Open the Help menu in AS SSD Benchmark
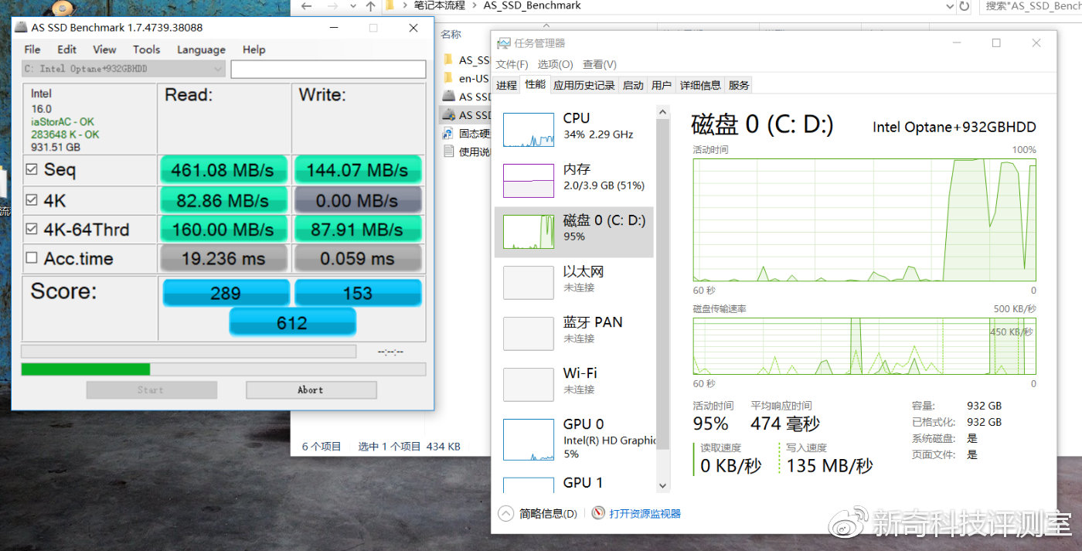Viewport: 1082px width, 551px height. tap(253, 49)
